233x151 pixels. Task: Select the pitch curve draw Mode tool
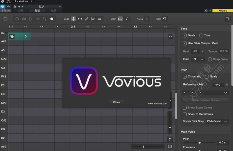(87, 19)
